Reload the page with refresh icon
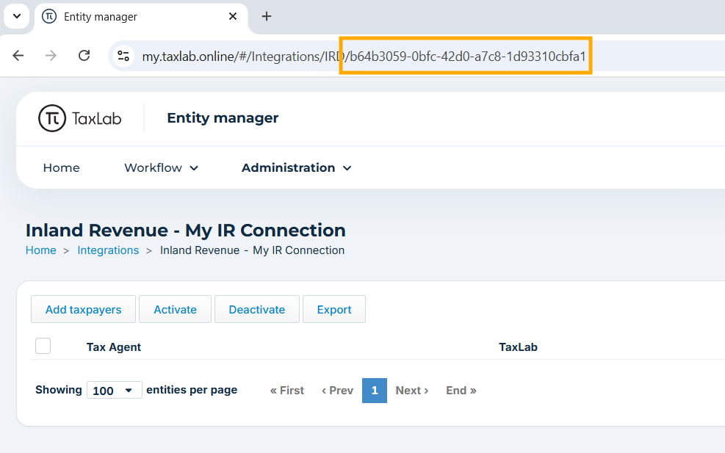The height and width of the screenshot is (453, 725). (x=84, y=56)
